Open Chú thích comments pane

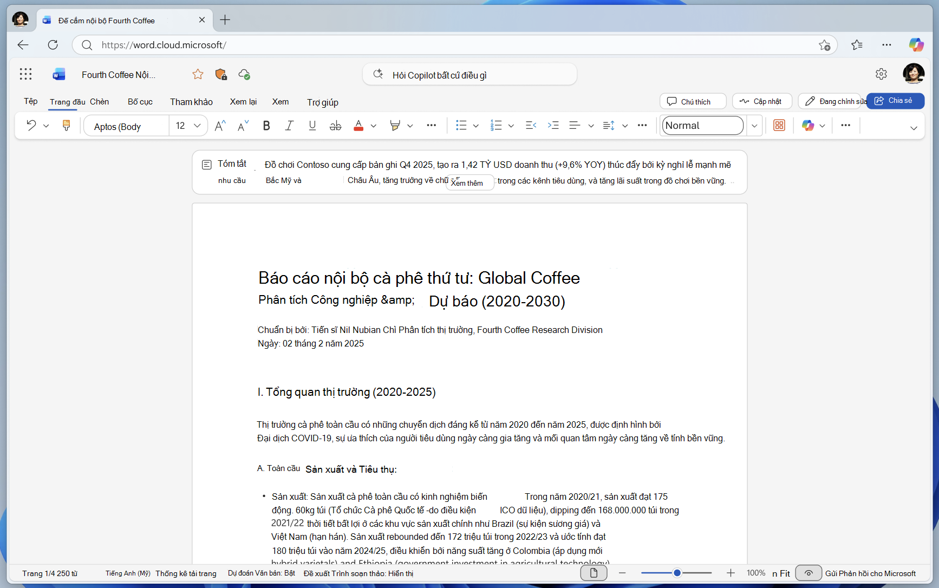click(693, 101)
